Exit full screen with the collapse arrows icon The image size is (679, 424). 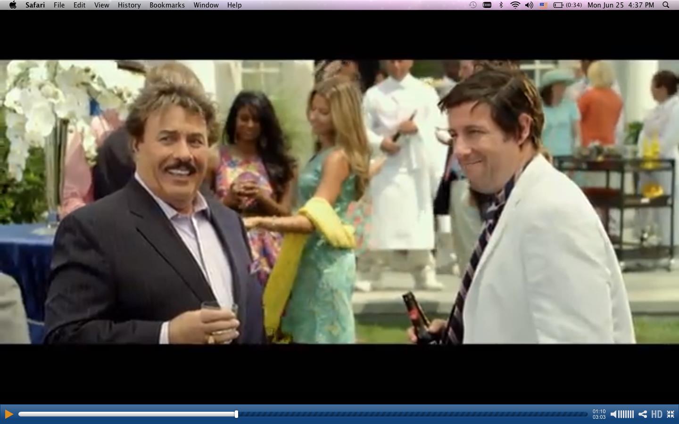(x=671, y=414)
